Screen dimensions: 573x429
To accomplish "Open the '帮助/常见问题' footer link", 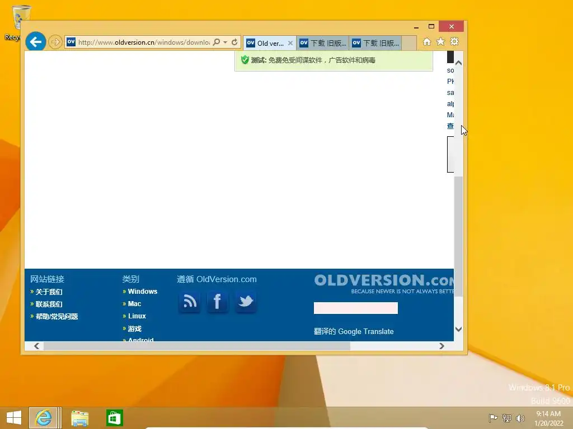I will (57, 316).
